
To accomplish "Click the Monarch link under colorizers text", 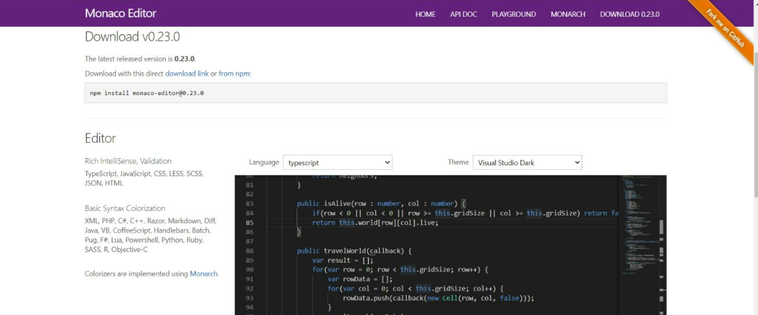I will pyautogui.click(x=204, y=273).
